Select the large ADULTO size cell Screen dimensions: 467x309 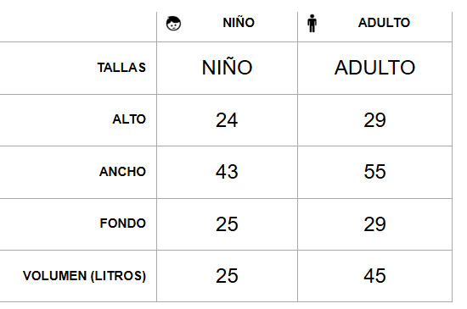coord(374,68)
